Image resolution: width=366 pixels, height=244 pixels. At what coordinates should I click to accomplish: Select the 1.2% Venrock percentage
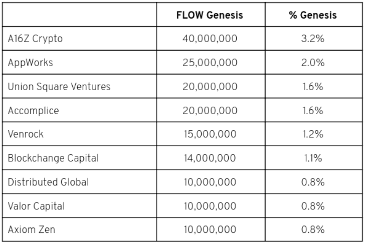313,135
